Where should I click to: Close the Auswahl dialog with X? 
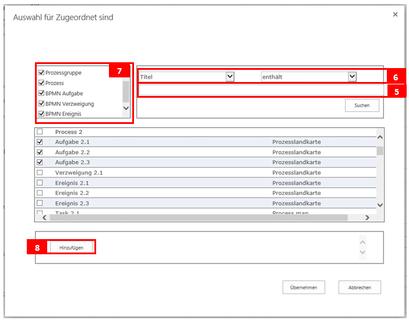[395, 15]
